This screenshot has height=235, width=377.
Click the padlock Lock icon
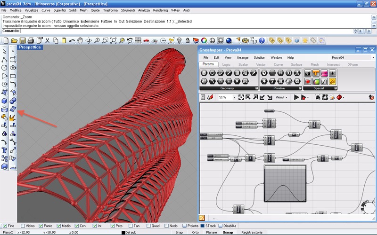coord(188,40)
